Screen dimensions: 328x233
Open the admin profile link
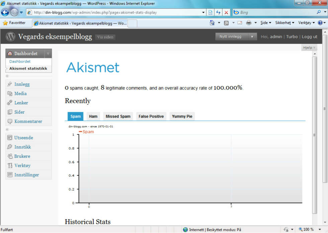pyautogui.click(x=276, y=36)
